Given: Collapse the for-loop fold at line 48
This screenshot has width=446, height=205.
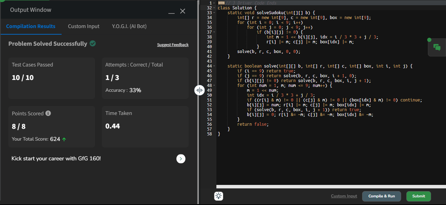Looking at the screenshot, I should (x=215, y=85).
